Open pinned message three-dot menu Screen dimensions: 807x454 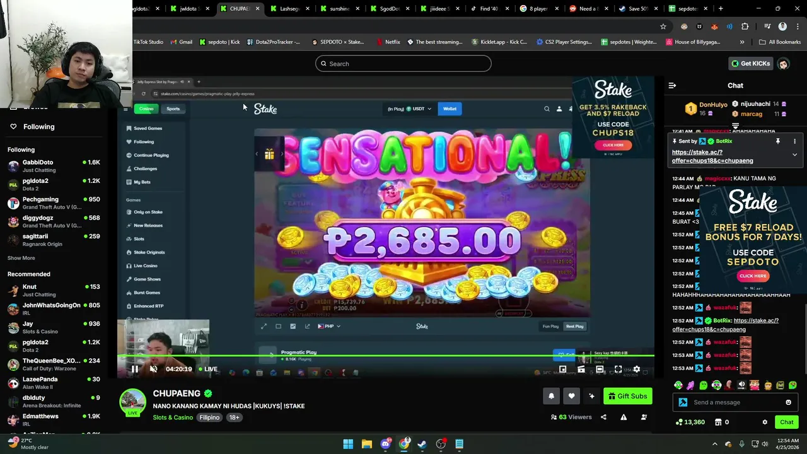pos(794,141)
